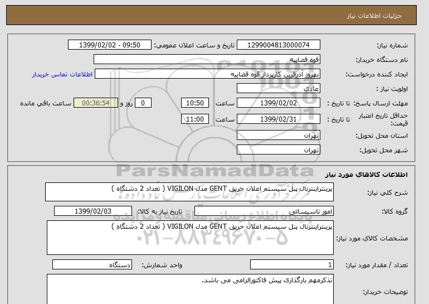Image resolution: width=429 pixels, height=304 pixels.
Task: Click the label شماره نیاز
Action: click(392, 46)
